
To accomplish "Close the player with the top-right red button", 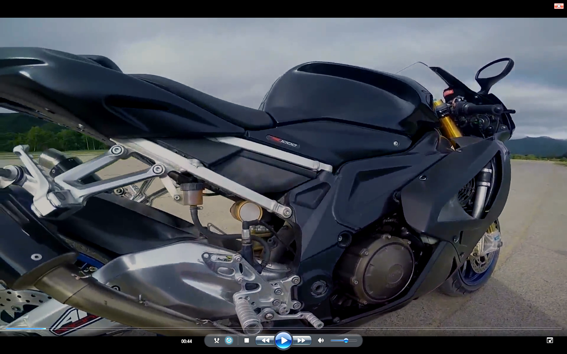I will click(558, 6).
